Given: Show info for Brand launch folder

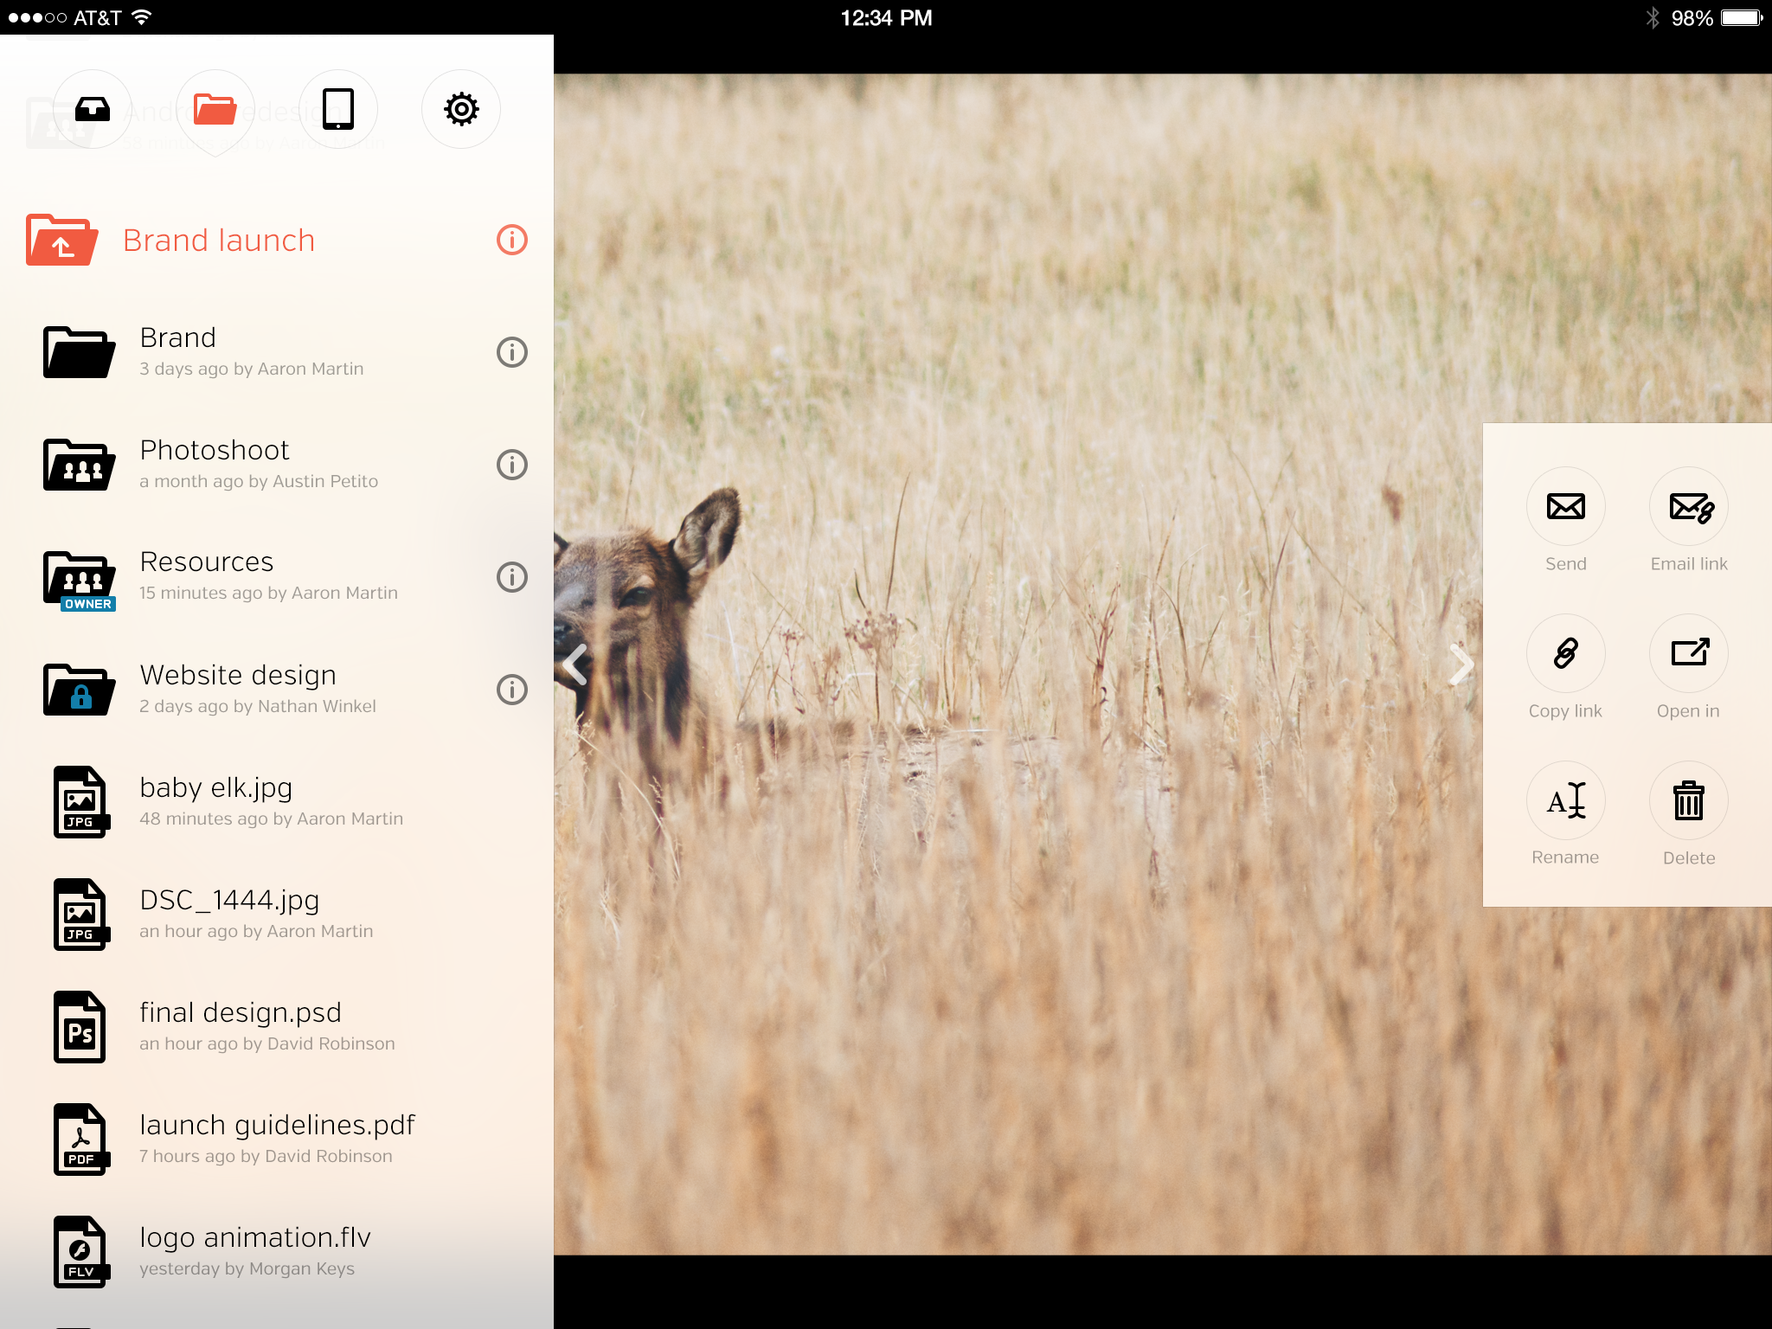Looking at the screenshot, I should pos(511,240).
